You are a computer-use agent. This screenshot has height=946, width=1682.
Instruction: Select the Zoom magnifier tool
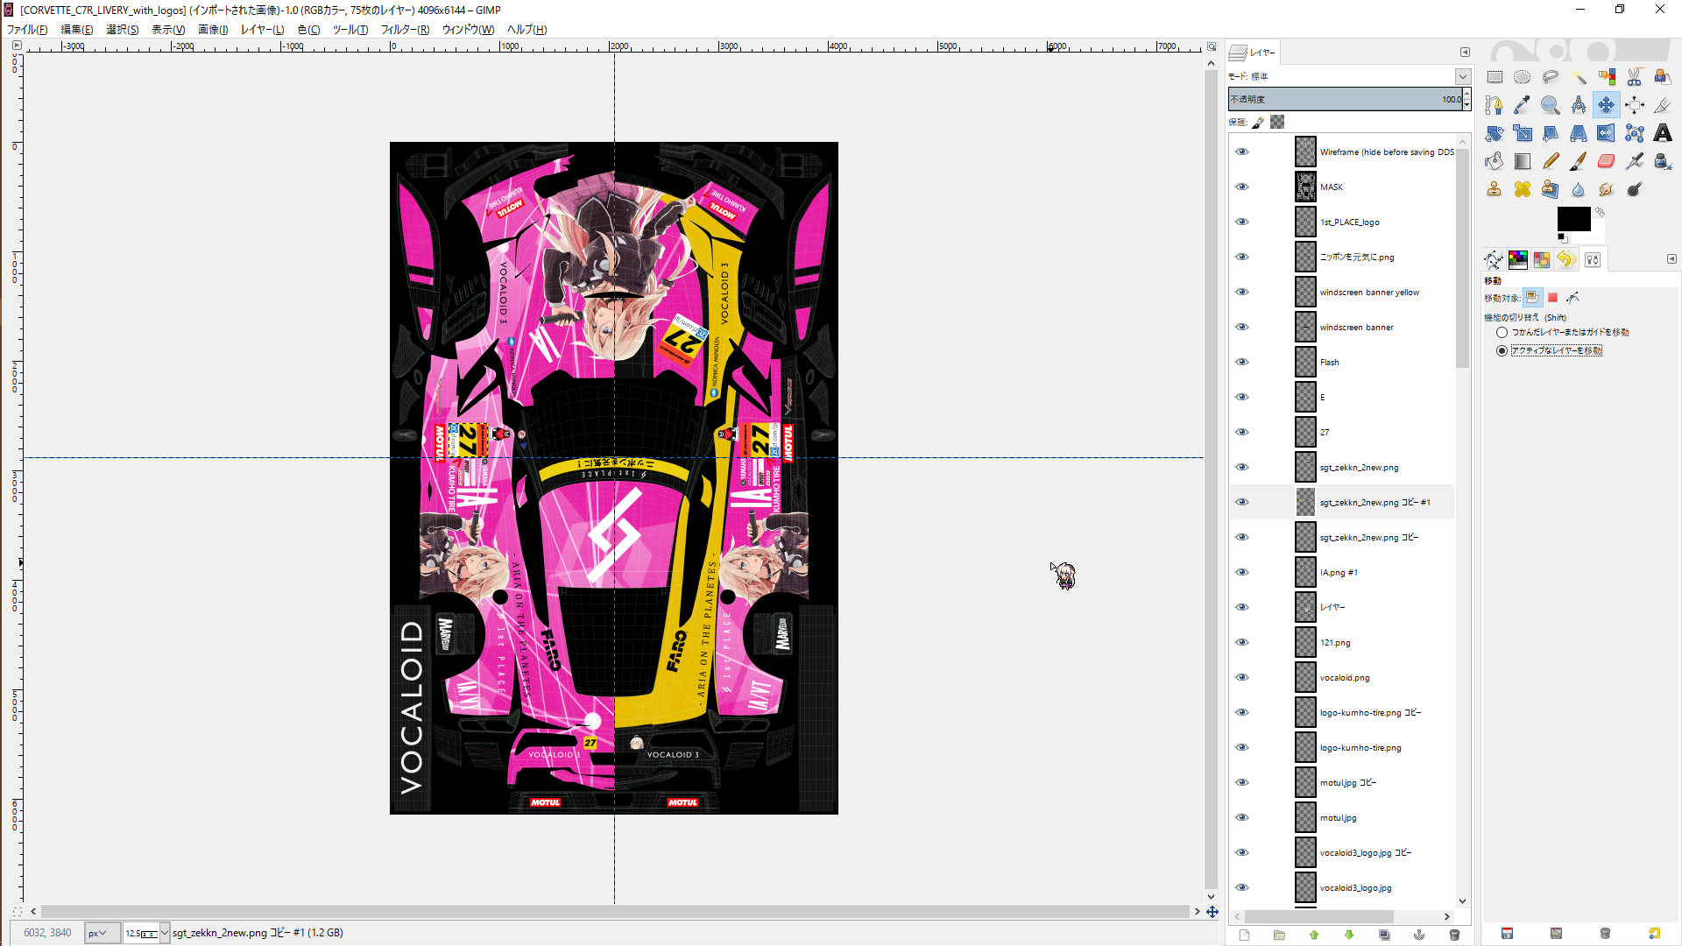1551,105
